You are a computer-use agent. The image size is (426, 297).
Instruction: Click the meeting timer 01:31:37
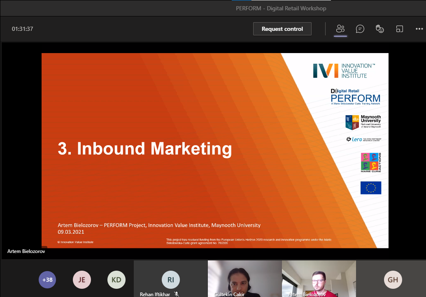(22, 29)
